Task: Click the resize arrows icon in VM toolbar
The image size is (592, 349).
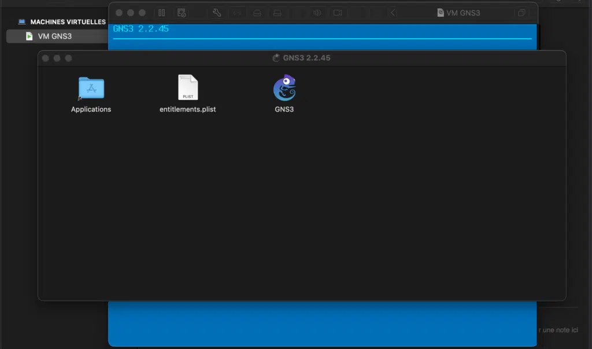Action: click(237, 13)
